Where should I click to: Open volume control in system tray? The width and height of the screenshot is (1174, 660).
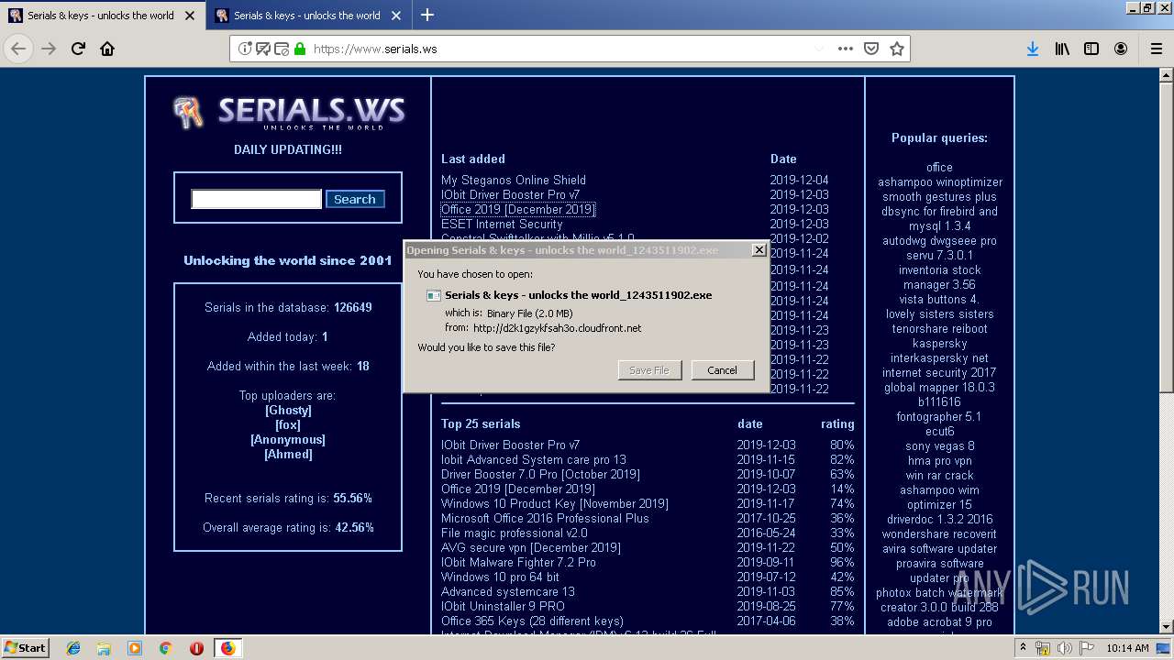(1064, 648)
